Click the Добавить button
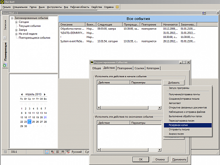Screen dimensions: 220x165 (x=174, y=82)
